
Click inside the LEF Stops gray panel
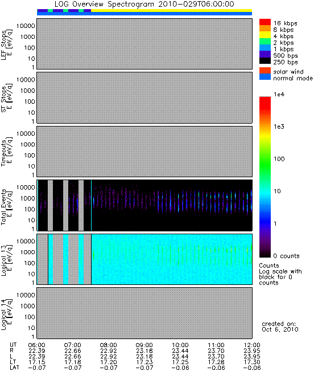point(144,44)
